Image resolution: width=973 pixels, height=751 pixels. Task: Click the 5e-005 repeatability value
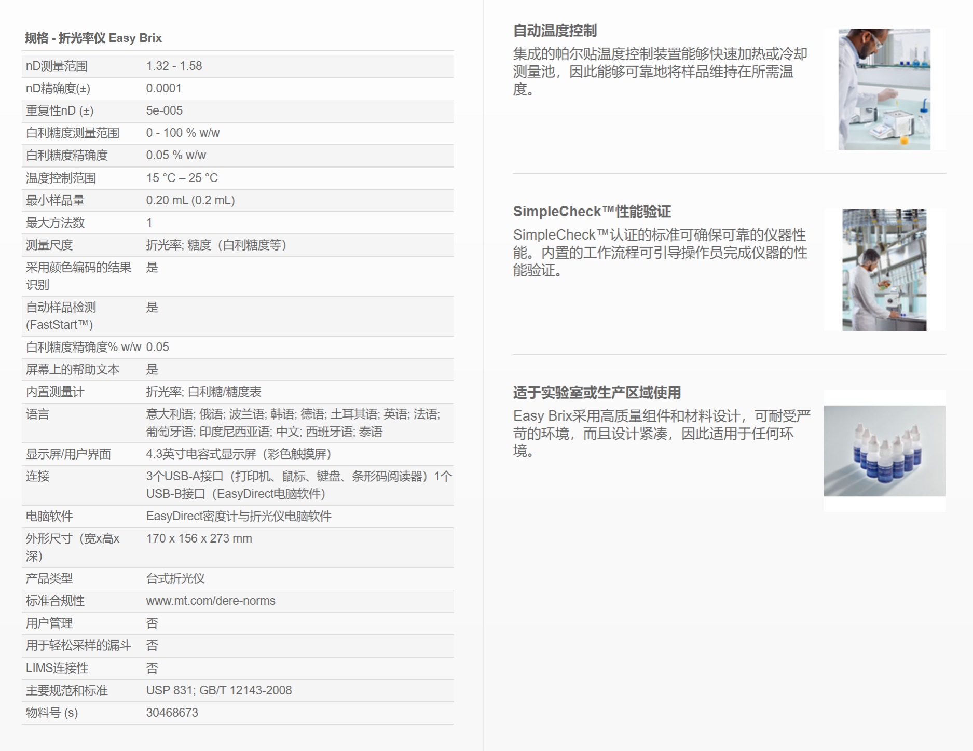pyautogui.click(x=164, y=110)
